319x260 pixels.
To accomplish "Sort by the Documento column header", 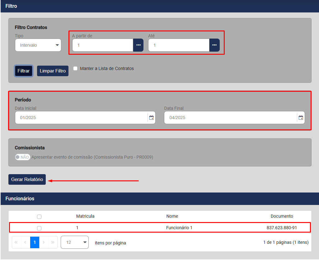I will pyautogui.click(x=282, y=216).
